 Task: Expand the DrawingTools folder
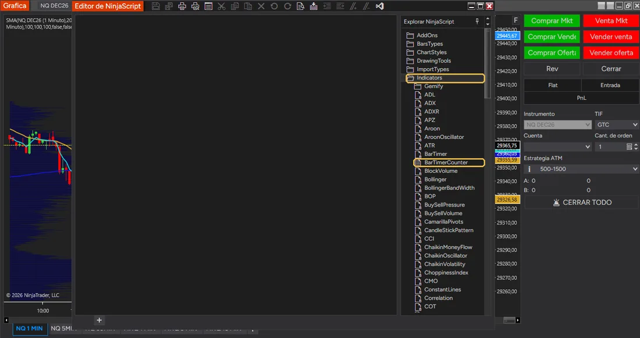pyautogui.click(x=433, y=61)
